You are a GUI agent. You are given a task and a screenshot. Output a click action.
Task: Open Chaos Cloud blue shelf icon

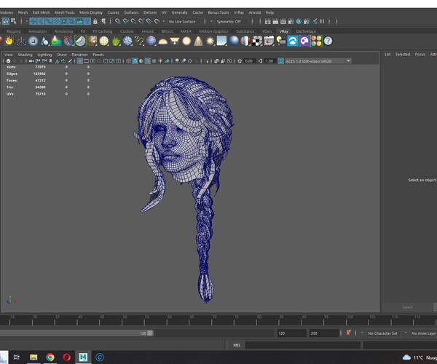pyautogui.click(x=293, y=41)
